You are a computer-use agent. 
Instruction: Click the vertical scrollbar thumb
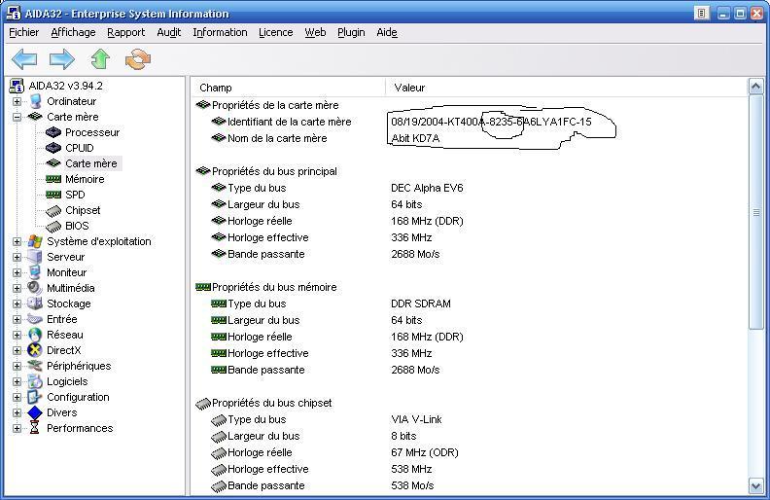click(755, 212)
